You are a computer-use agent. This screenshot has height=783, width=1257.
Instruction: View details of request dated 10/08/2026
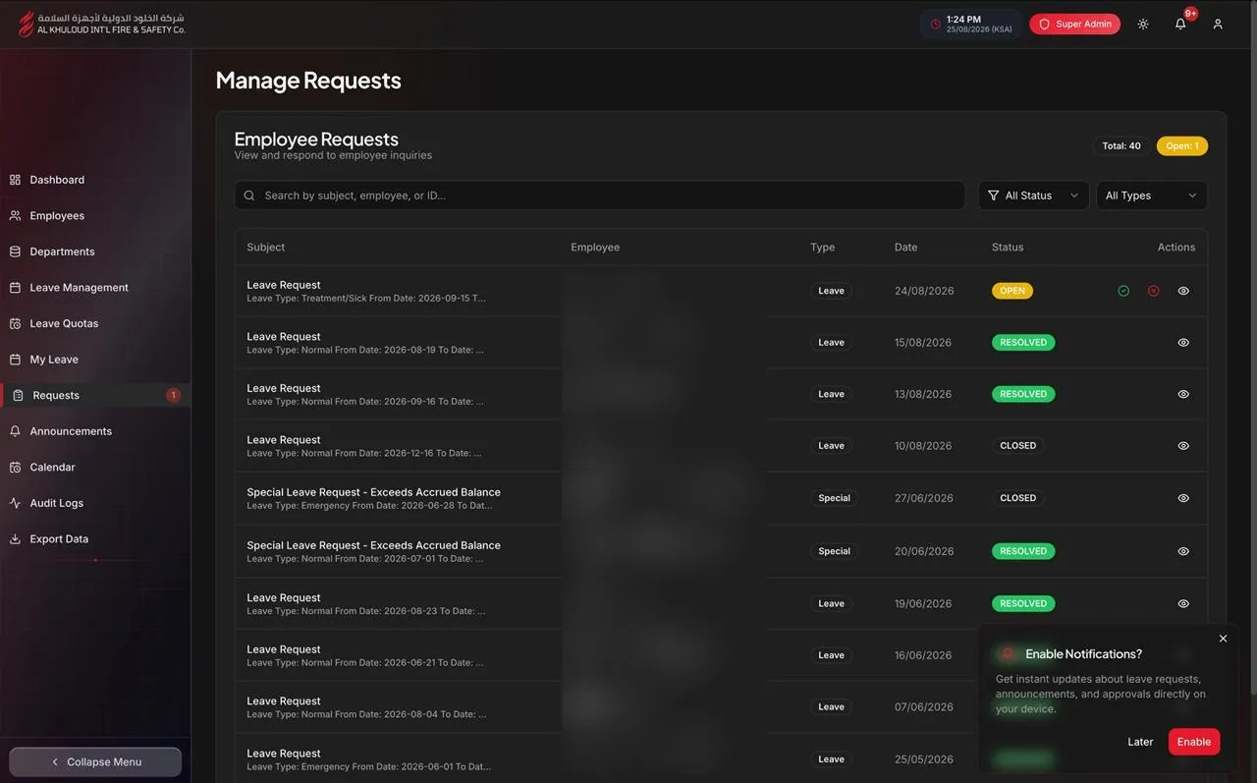(x=1183, y=446)
